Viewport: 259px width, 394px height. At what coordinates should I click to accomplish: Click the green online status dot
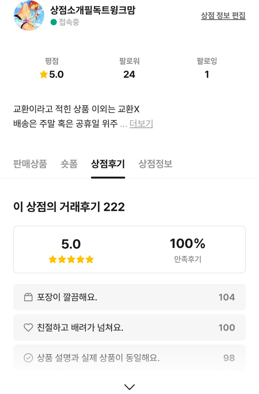(x=54, y=22)
